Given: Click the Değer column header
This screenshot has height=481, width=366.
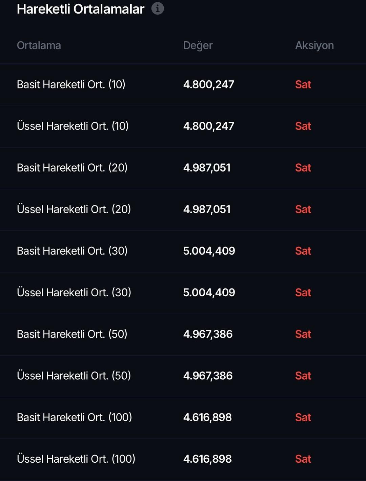Looking at the screenshot, I should 198,45.
